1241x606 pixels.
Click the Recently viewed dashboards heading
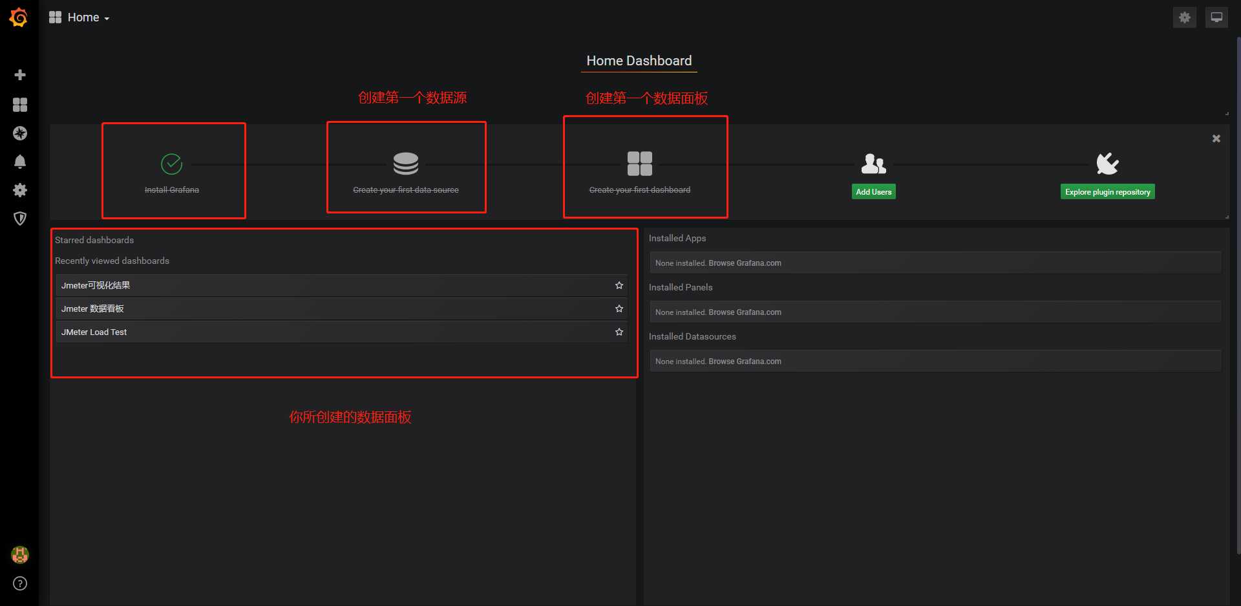pos(112,261)
